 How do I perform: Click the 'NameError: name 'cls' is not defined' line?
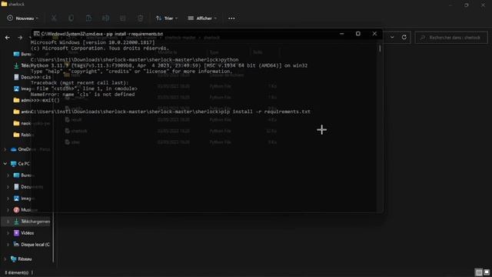click(82, 94)
